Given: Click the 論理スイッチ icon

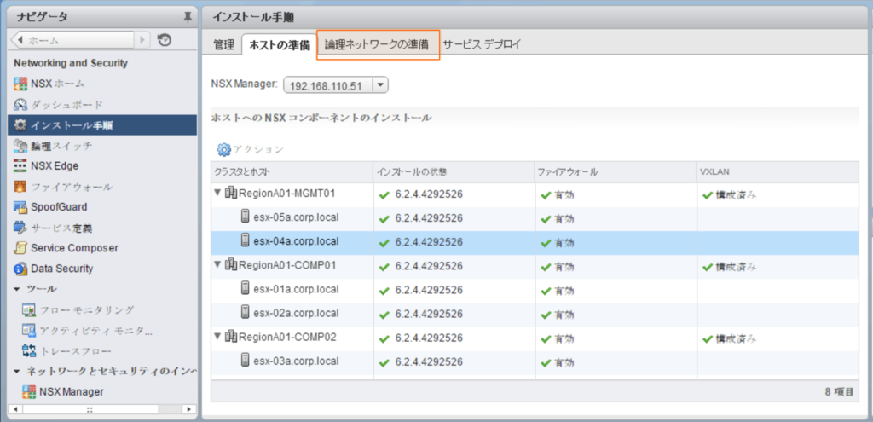Looking at the screenshot, I should coord(20,146).
